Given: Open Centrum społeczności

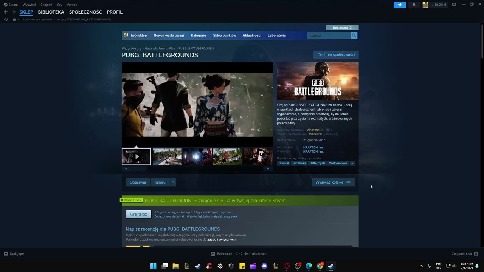Looking at the screenshot, I should click(336, 55).
